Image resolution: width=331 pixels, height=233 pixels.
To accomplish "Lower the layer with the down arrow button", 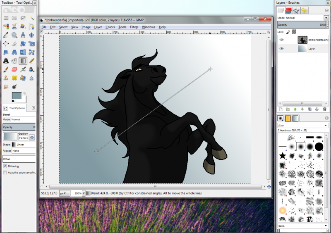I will (x=302, y=109).
